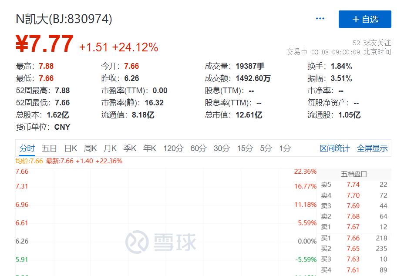Select the 15分 interval tab
The image size is (404, 276).
click(x=245, y=148)
